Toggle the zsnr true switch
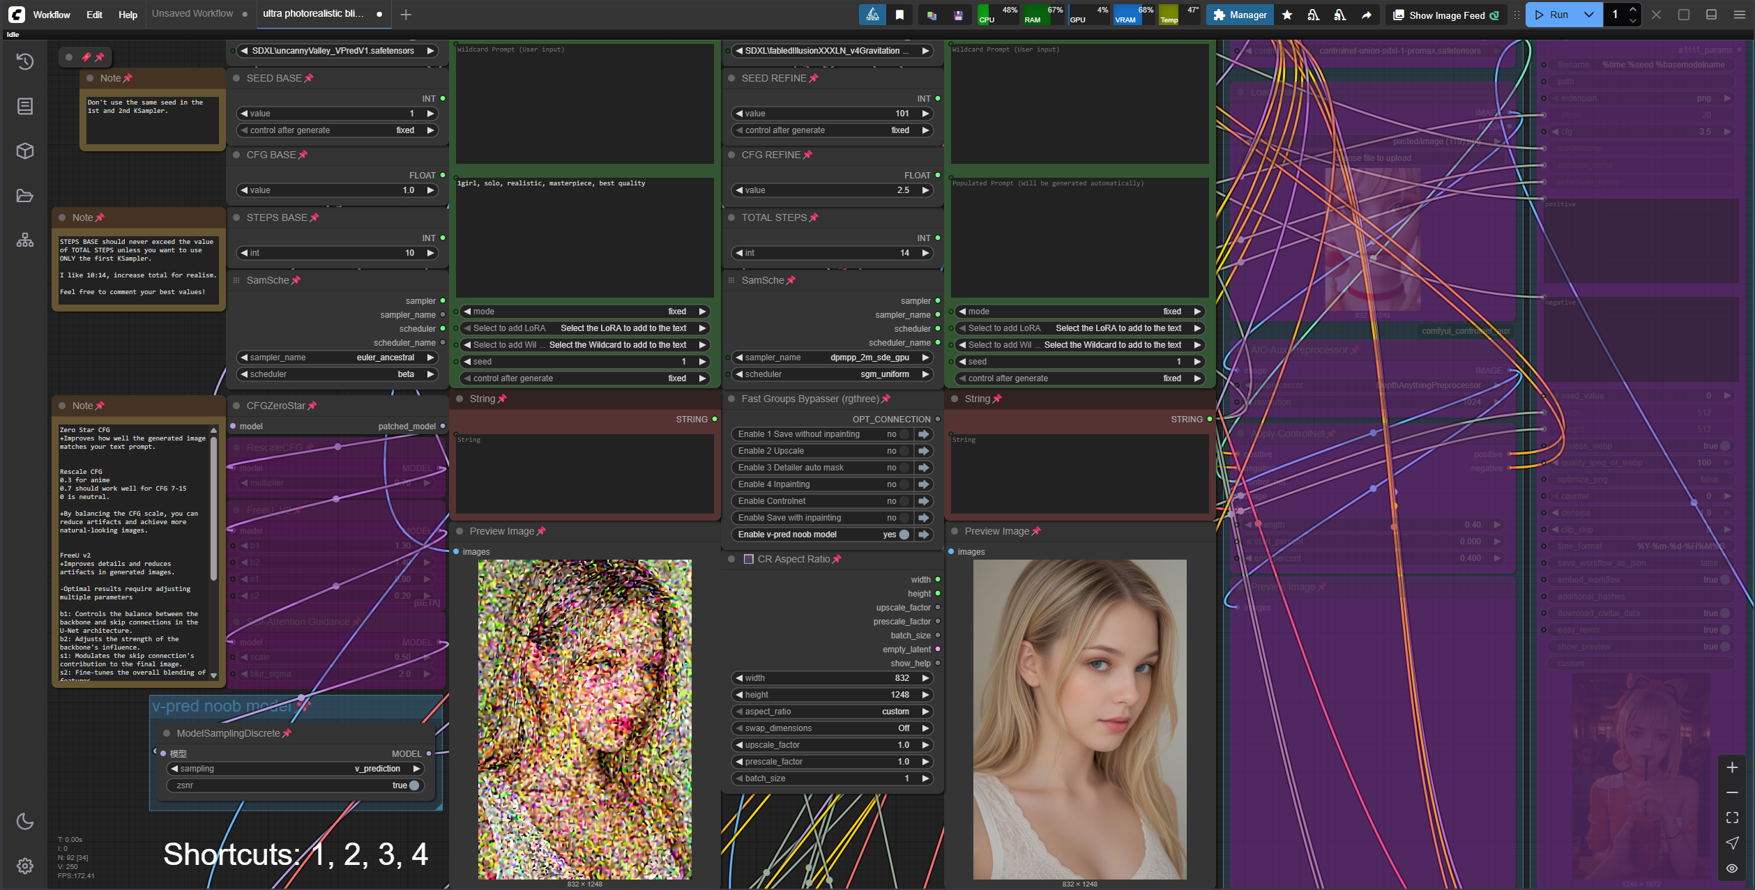The image size is (1755, 890). click(x=414, y=785)
